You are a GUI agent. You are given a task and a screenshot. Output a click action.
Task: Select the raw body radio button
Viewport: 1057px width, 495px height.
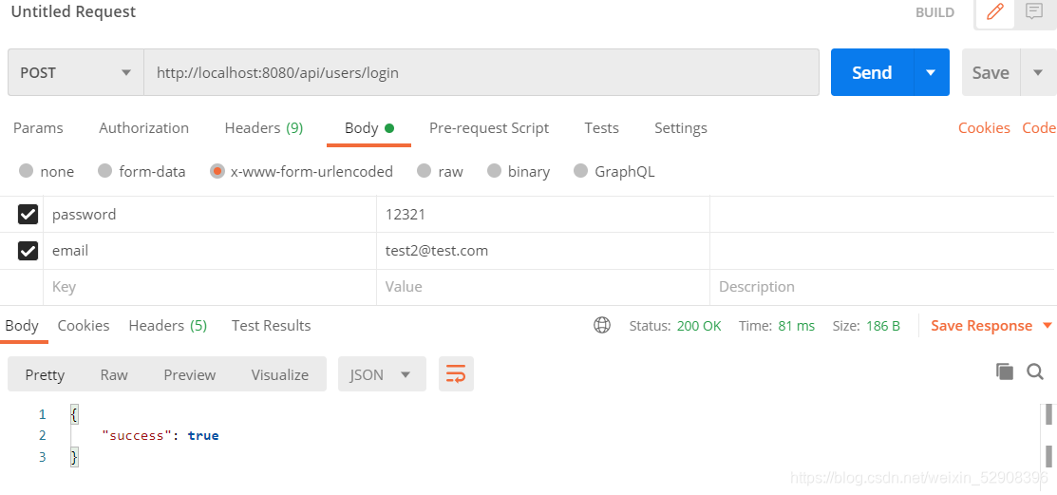(424, 171)
